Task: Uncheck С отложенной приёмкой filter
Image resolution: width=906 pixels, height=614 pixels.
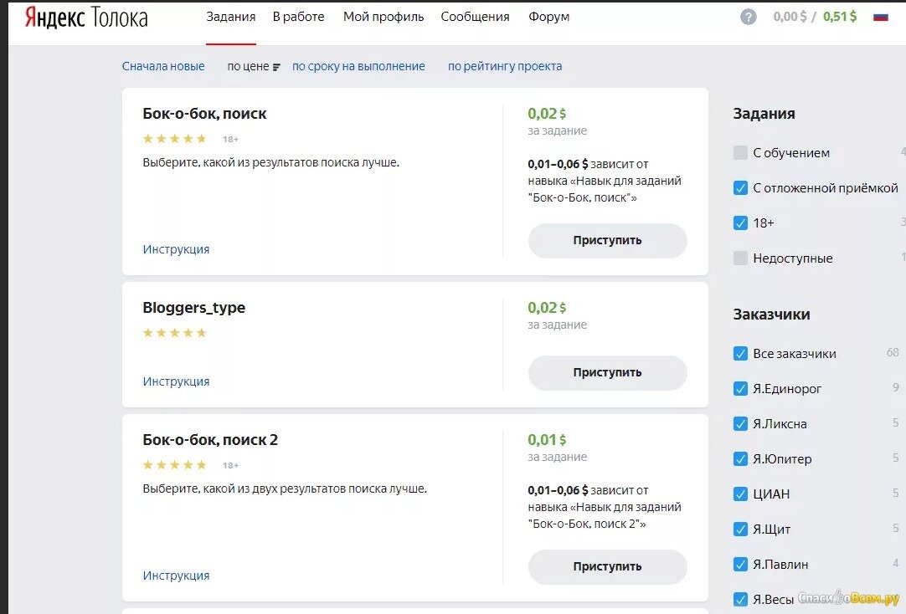Action: pyautogui.click(x=740, y=188)
